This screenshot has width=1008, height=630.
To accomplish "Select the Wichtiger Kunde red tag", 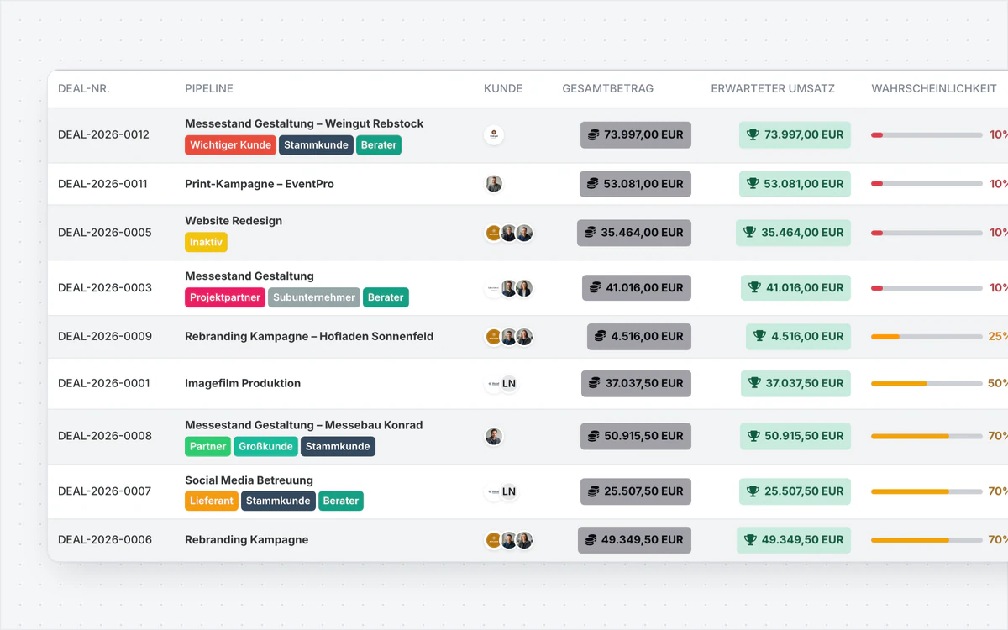I will coord(230,145).
